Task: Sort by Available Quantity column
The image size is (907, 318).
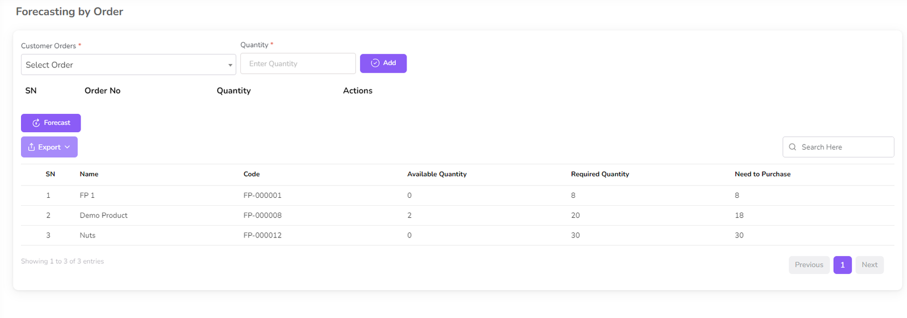Action: point(436,175)
